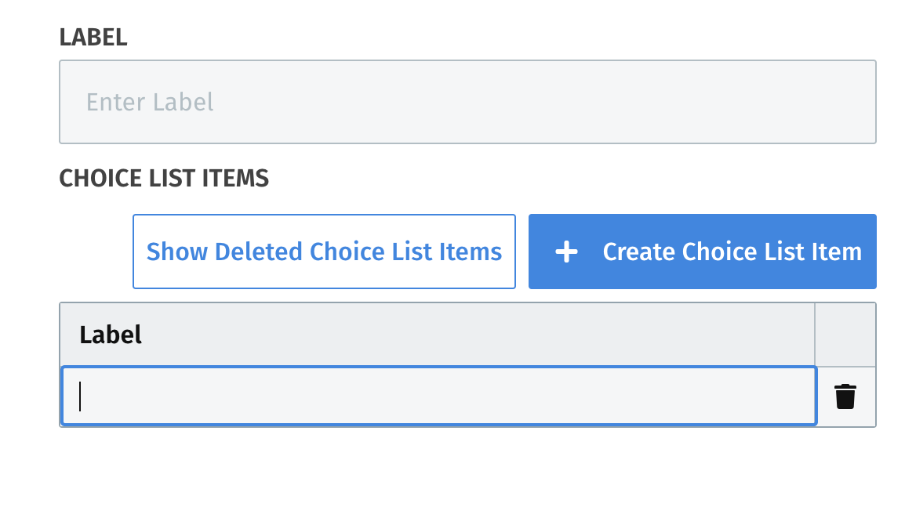Click the plus icon on Create button
The image size is (905, 525).
(566, 252)
